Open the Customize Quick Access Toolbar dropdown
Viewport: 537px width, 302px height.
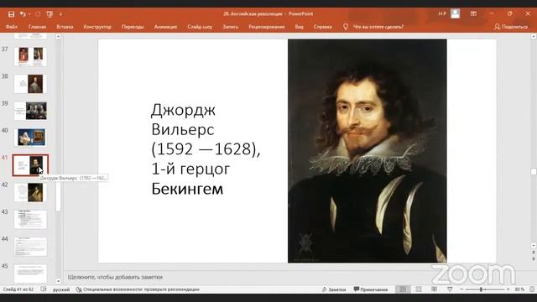pyautogui.click(x=60, y=14)
